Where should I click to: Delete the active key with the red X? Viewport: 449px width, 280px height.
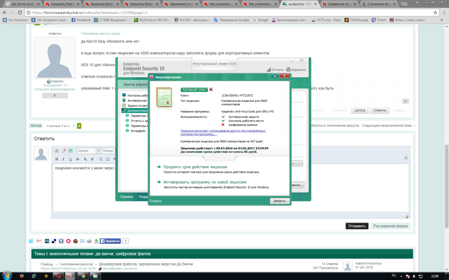211,90
